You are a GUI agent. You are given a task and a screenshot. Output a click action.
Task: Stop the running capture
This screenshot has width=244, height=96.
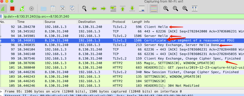tap(12, 8)
